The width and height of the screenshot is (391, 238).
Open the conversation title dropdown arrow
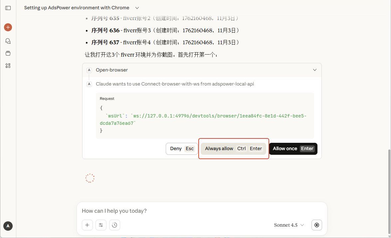[x=137, y=7]
